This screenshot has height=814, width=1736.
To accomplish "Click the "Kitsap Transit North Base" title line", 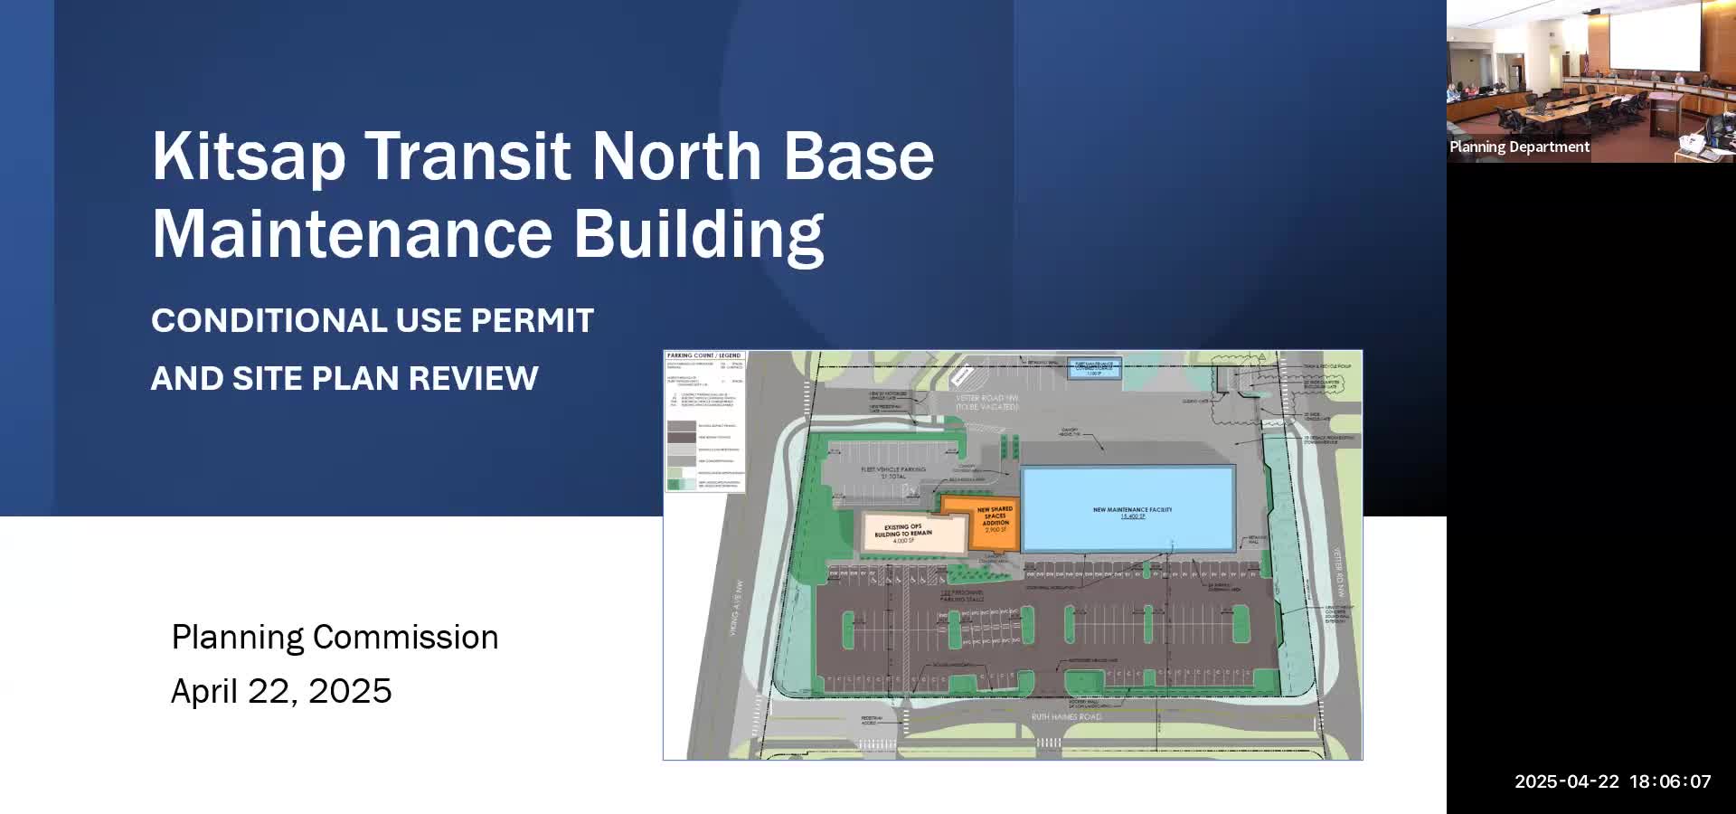I will [542, 156].
